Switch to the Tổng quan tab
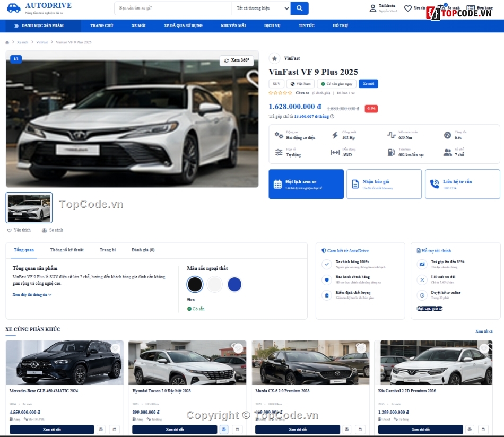Viewport: 504px width, 437px height. 24,250
